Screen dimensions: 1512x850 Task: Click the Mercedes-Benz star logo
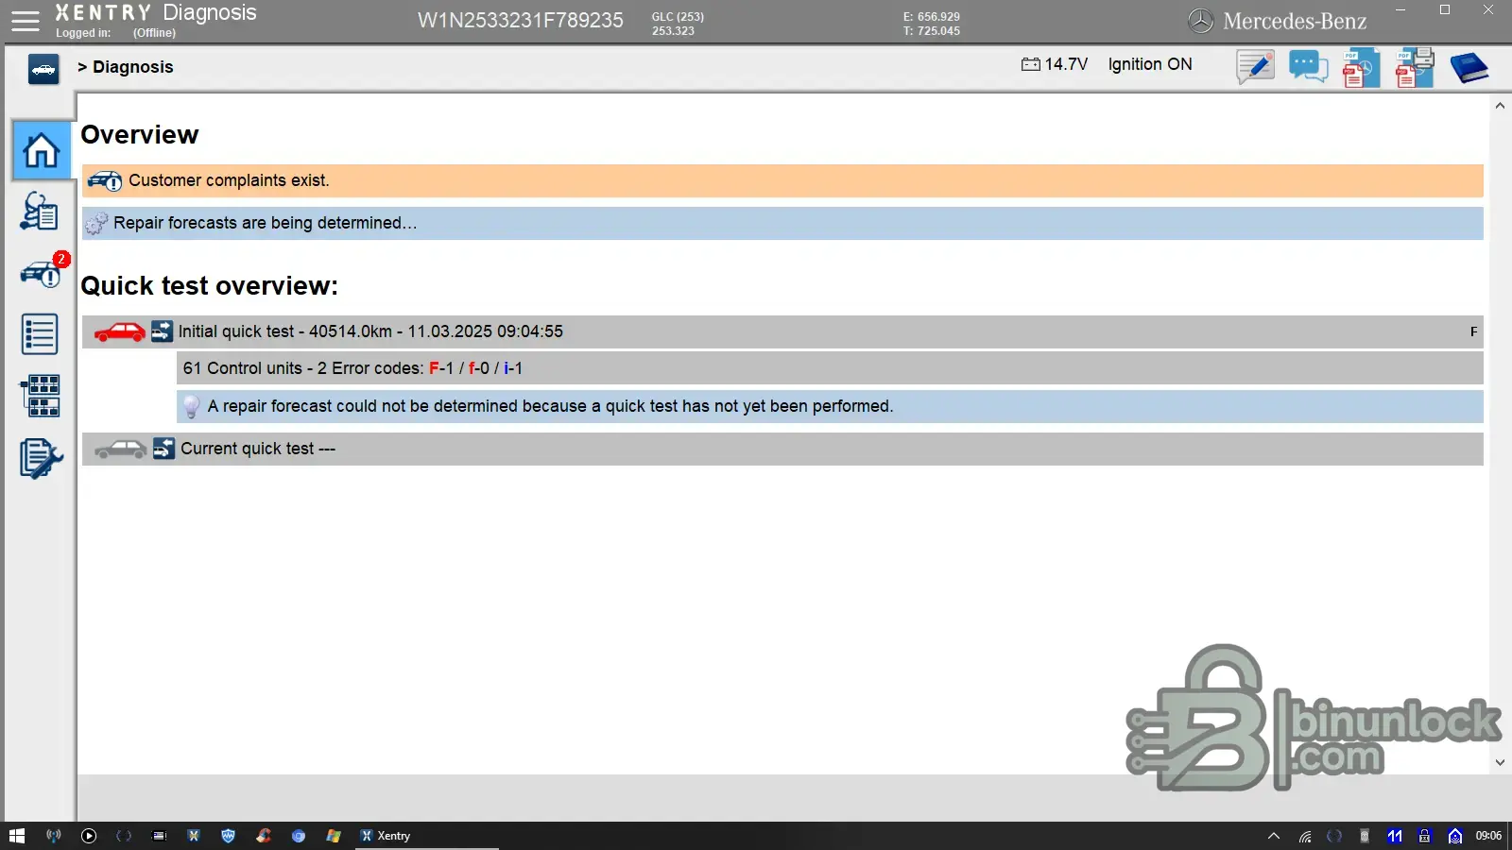coord(1200,21)
